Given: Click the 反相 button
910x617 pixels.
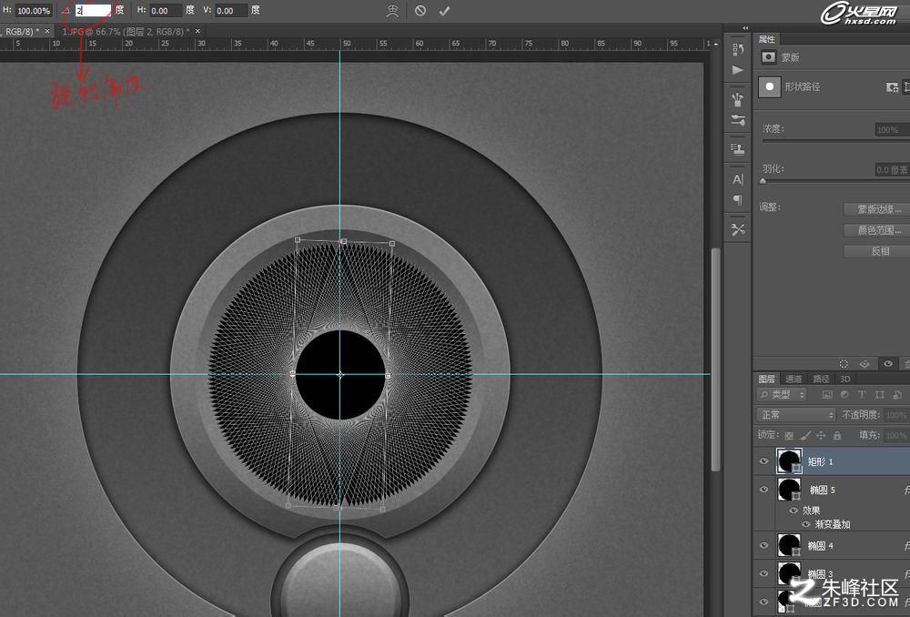Looking at the screenshot, I should pos(879,251).
